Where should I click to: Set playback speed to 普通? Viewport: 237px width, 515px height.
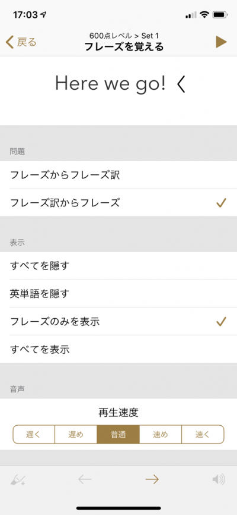(x=118, y=434)
